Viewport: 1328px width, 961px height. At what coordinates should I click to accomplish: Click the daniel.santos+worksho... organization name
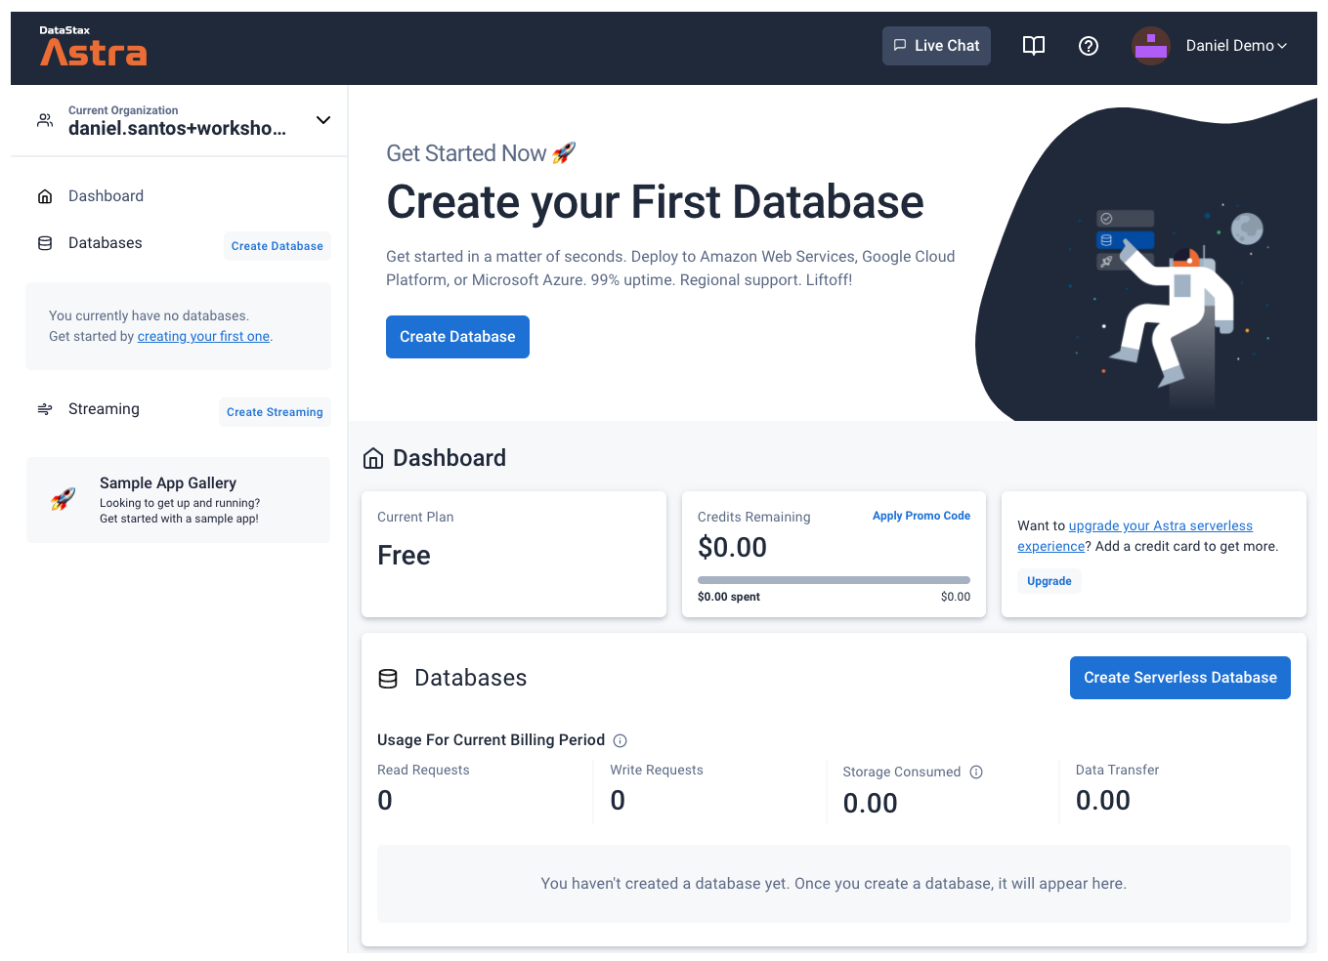177,129
